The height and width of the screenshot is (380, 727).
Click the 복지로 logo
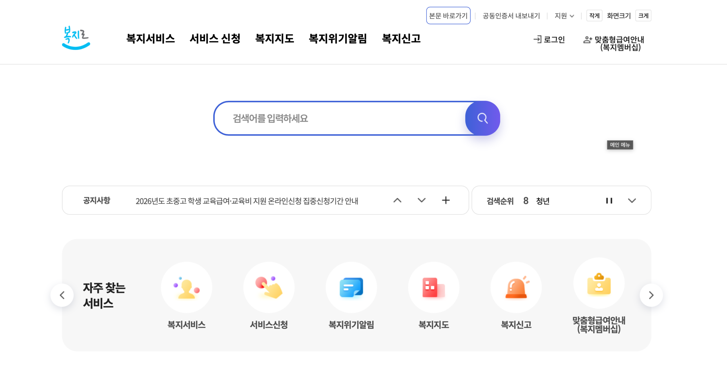tap(76, 38)
